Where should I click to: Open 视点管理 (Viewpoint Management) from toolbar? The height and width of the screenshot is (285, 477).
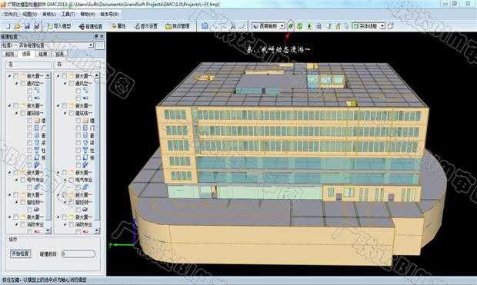[178, 26]
